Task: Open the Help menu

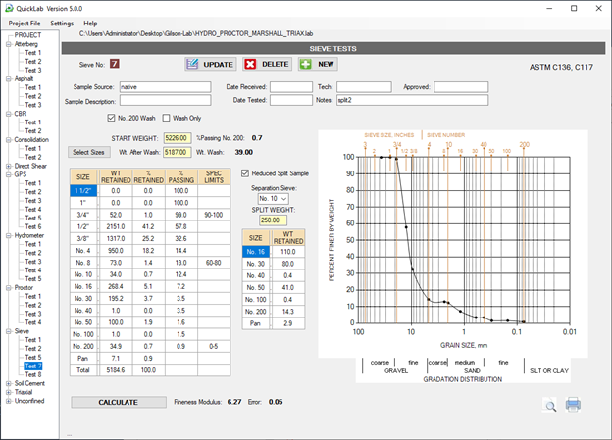Action: coord(90,23)
